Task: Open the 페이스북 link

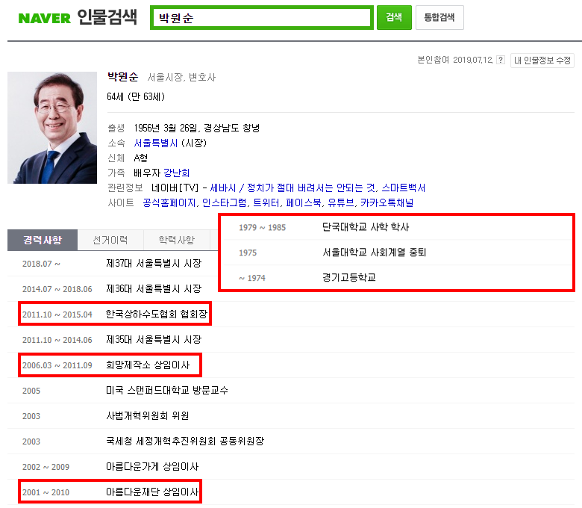Action: pyautogui.click(x=304, y=202)
